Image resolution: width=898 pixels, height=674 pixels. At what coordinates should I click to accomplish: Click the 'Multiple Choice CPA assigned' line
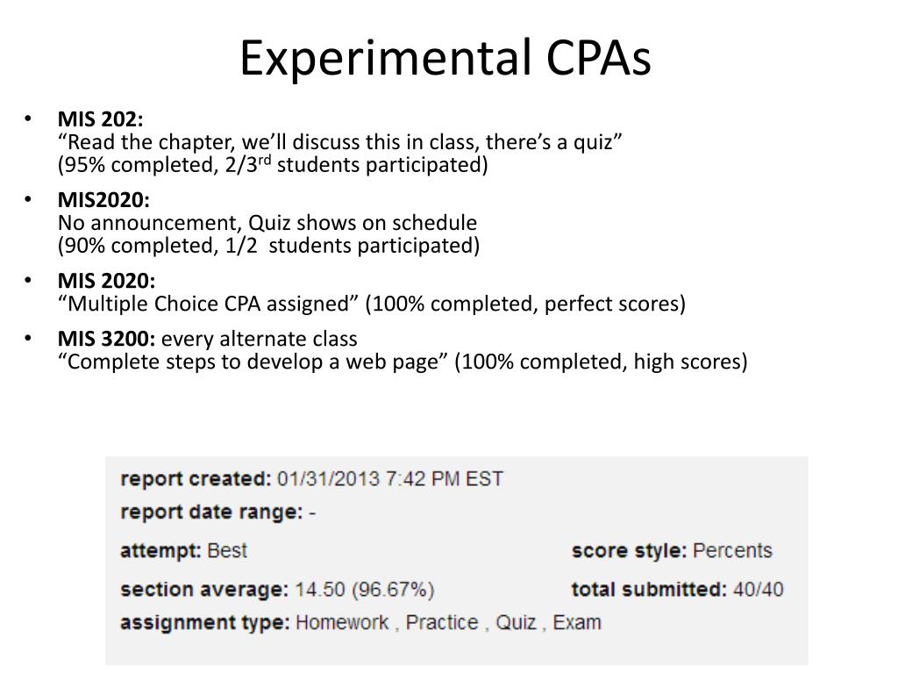pos(372,304)
